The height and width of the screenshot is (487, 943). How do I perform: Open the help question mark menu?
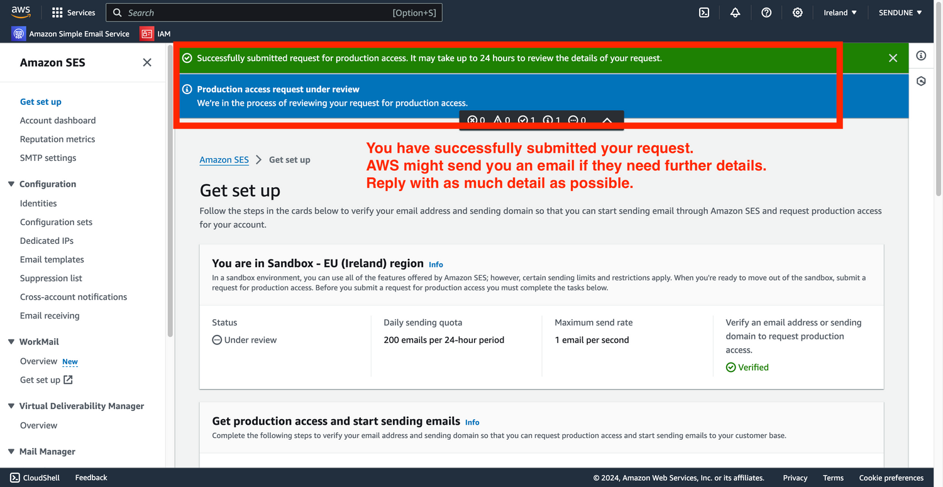click(x=766, y=13)
